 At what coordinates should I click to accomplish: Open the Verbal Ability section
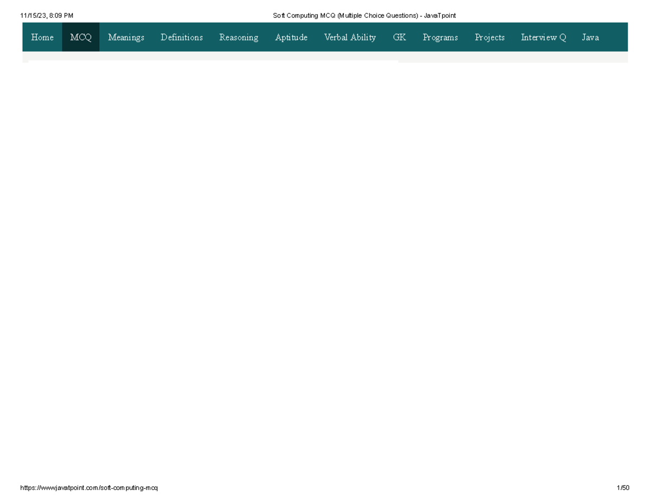point(350,37)
